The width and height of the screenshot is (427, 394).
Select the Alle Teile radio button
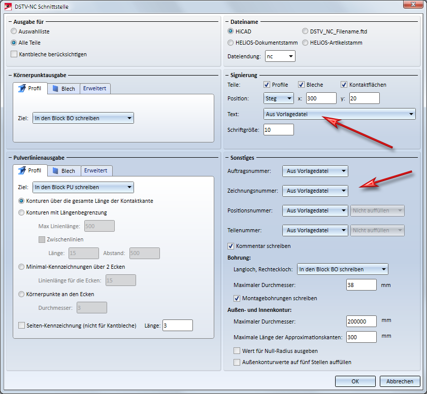click(14, 43)
